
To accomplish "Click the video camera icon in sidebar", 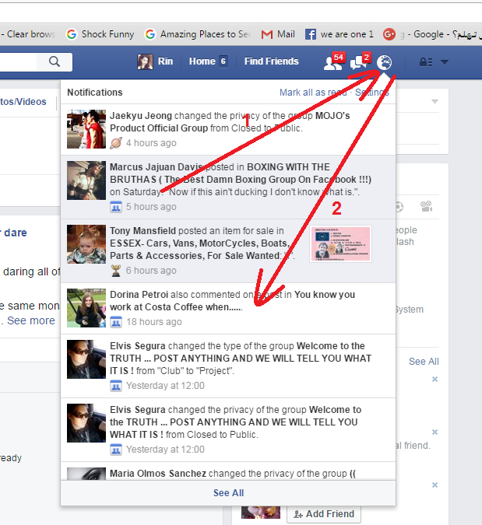I will click(427, 207).
